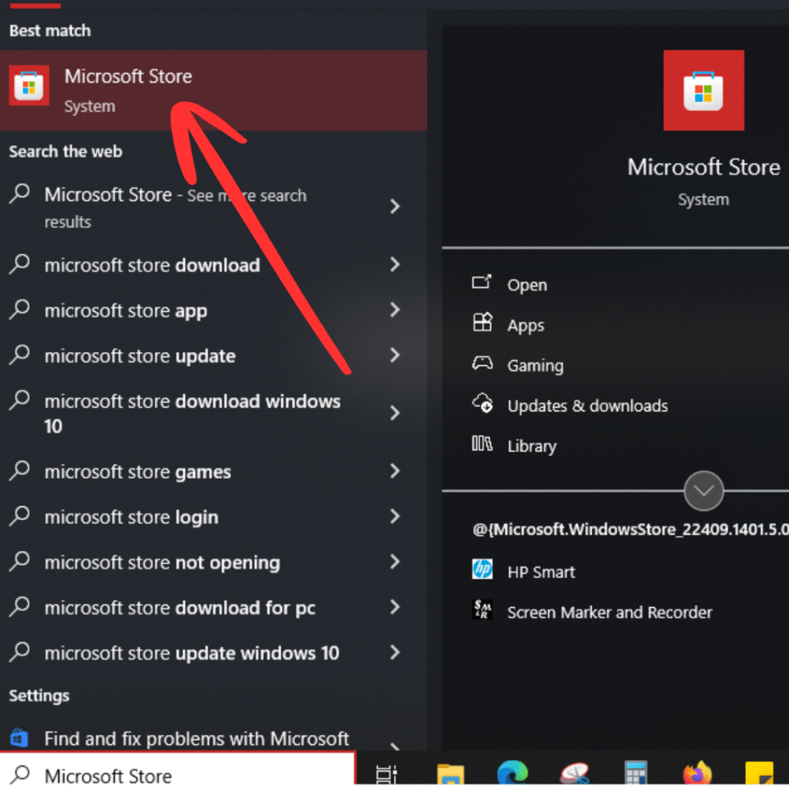This screenshot has height=789, width=789.
Task: Expand the microsoft store update windows 10 chevron
Action: pos(395,653)
